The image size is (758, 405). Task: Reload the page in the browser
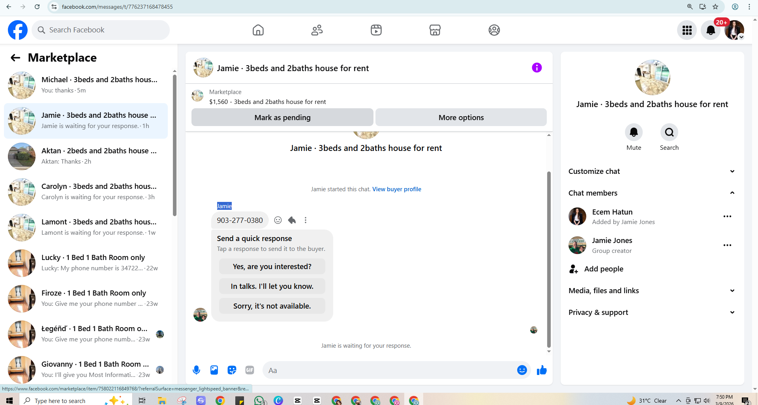pos(37,7)
